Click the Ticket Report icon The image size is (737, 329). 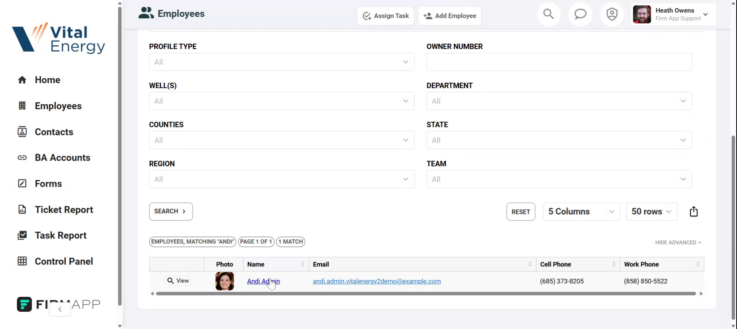22,209
